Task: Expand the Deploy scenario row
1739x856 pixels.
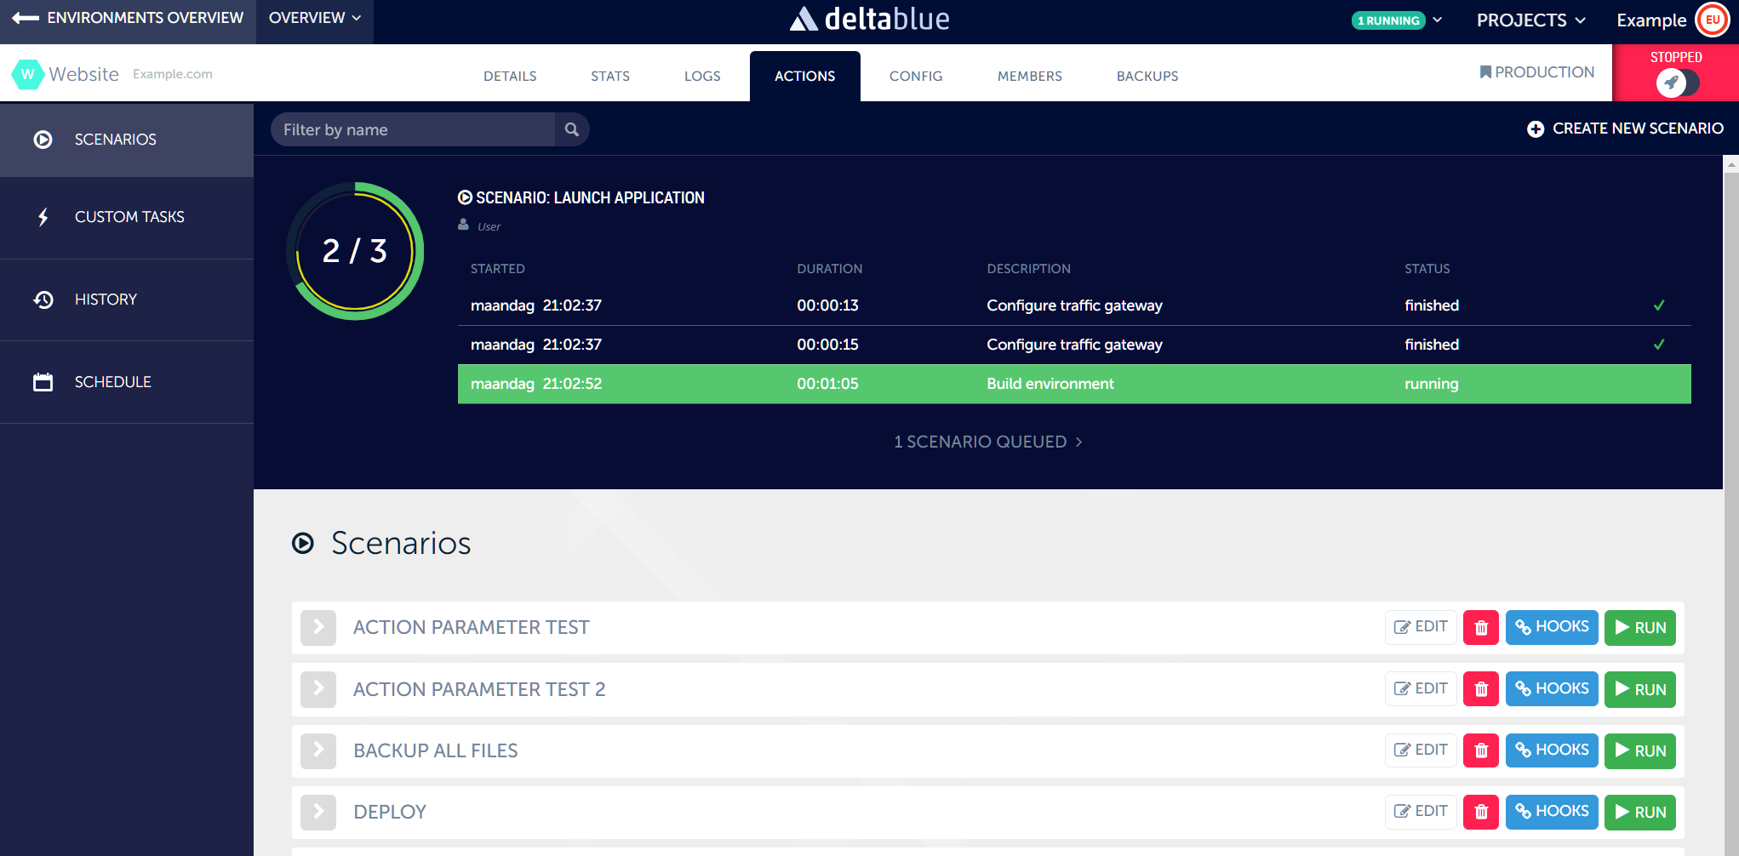Action: [318, 812]
